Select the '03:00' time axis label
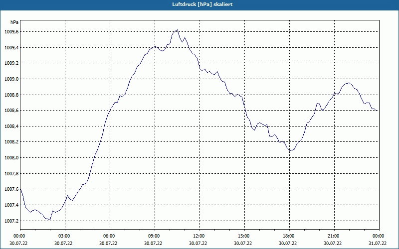399x249 pixels. [x=63, y=236]
